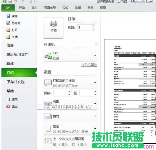Decrease the pages from value

point(69,94)
